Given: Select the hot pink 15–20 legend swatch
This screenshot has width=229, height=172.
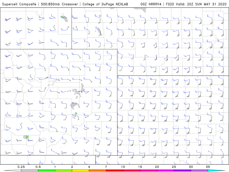Looking at the screenshot, I should click(x=148, y=171).
